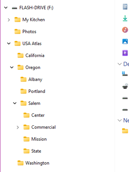
Task: Click the Center folder icon
Action: [x=26, y=115]
